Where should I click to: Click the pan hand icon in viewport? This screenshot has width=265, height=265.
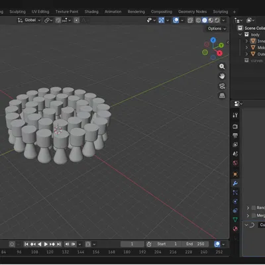222,76
